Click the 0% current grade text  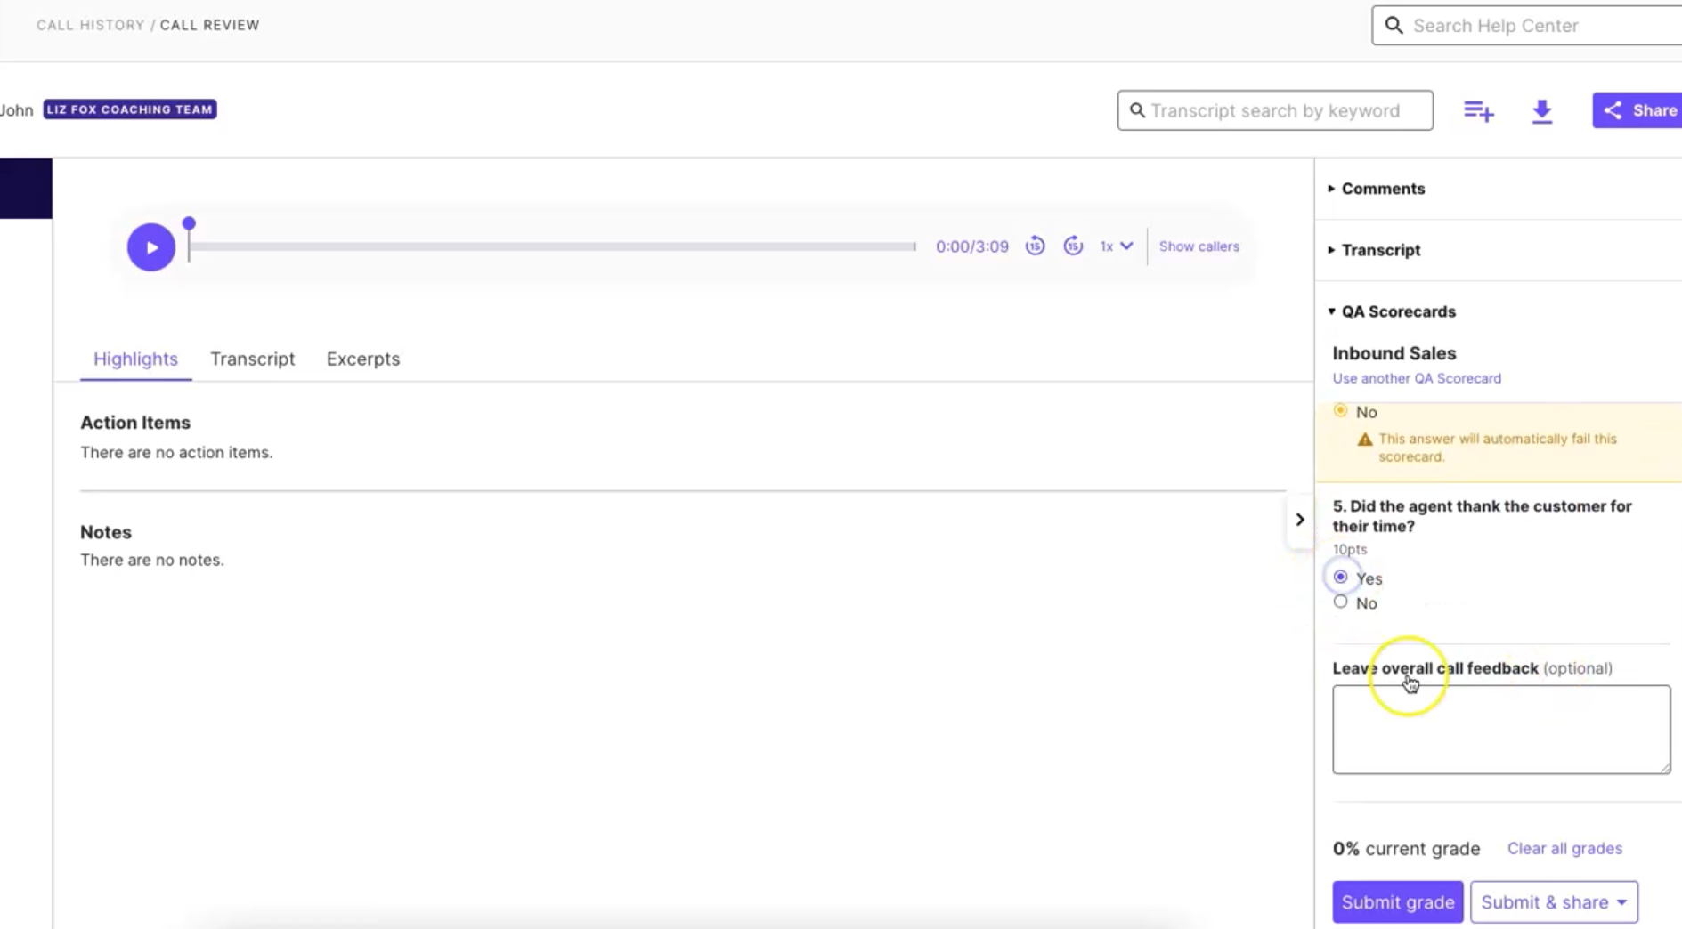(1406, 848)
